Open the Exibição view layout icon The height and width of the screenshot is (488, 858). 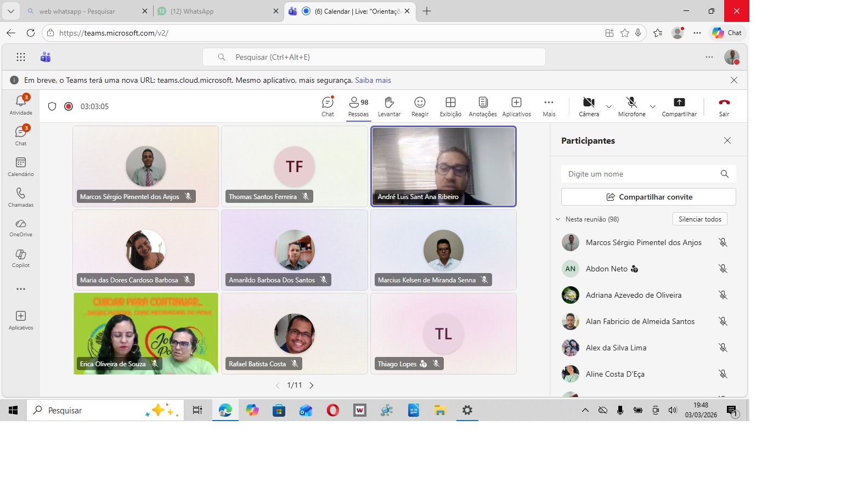pyautogui.click(x=450, y=106)
